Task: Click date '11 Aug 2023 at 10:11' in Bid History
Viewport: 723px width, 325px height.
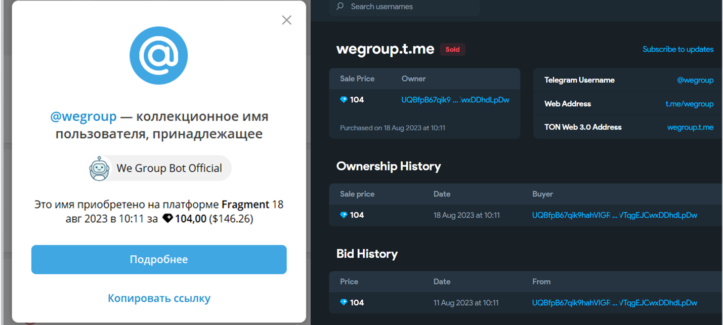Action: pos(466,303)
